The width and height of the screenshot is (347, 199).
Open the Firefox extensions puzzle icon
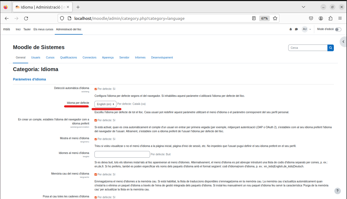(330, 19)
